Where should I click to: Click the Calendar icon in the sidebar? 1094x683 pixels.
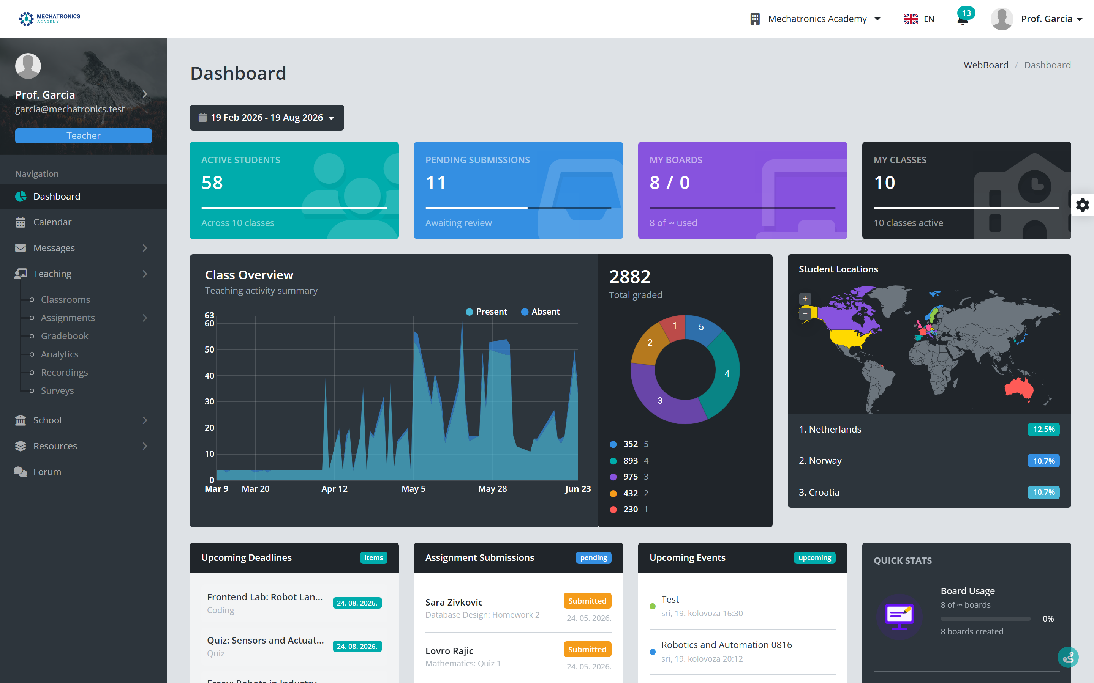click(x=21, y=222)
